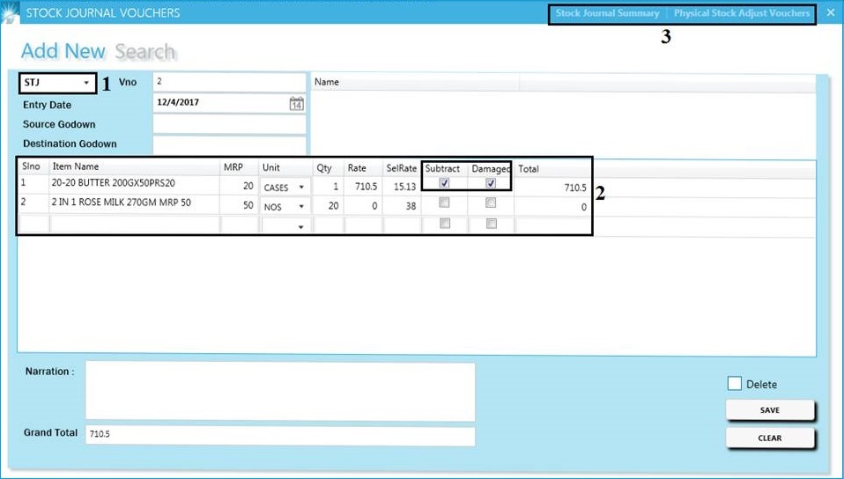Screen dimensions: 844x479
Task: Uncheck Subtract for 20-20 BUTTER row
Action: click(x=444, y=183)
